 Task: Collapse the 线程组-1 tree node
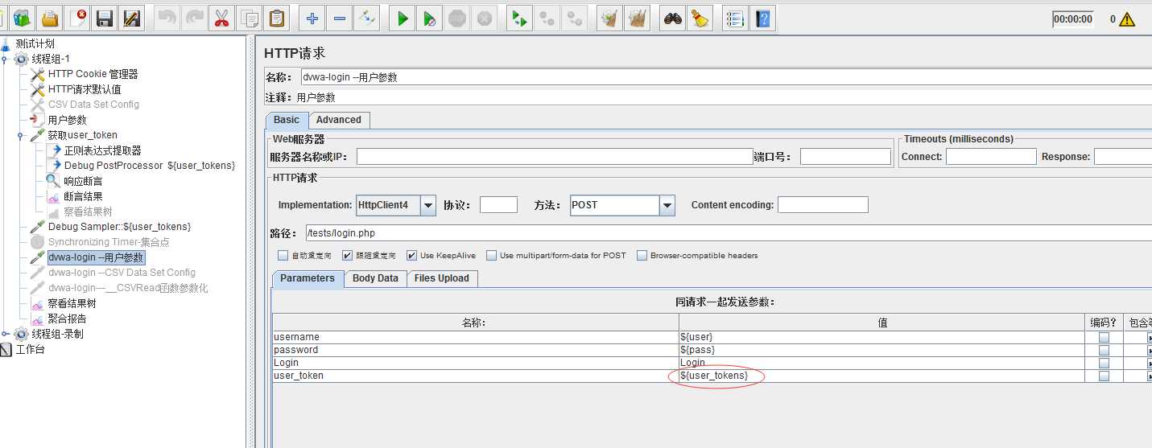(6, 59)
